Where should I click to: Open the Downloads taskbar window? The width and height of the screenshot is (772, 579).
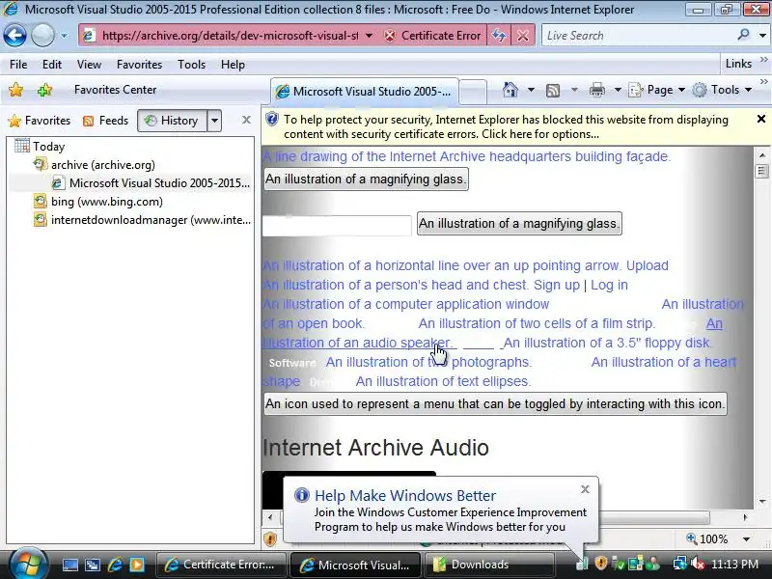pyautogui.click(x=488, y=565)
